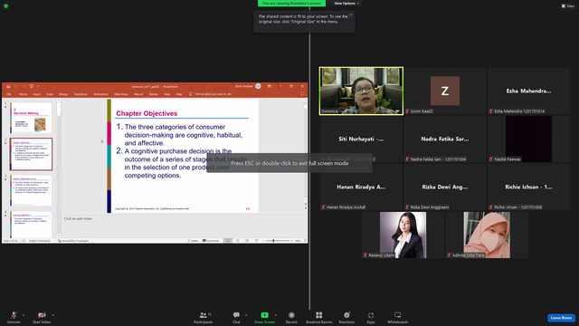Open Reactions menu
Image resolution: width=579 pixels, height=326 pixels.
(346, 317)
